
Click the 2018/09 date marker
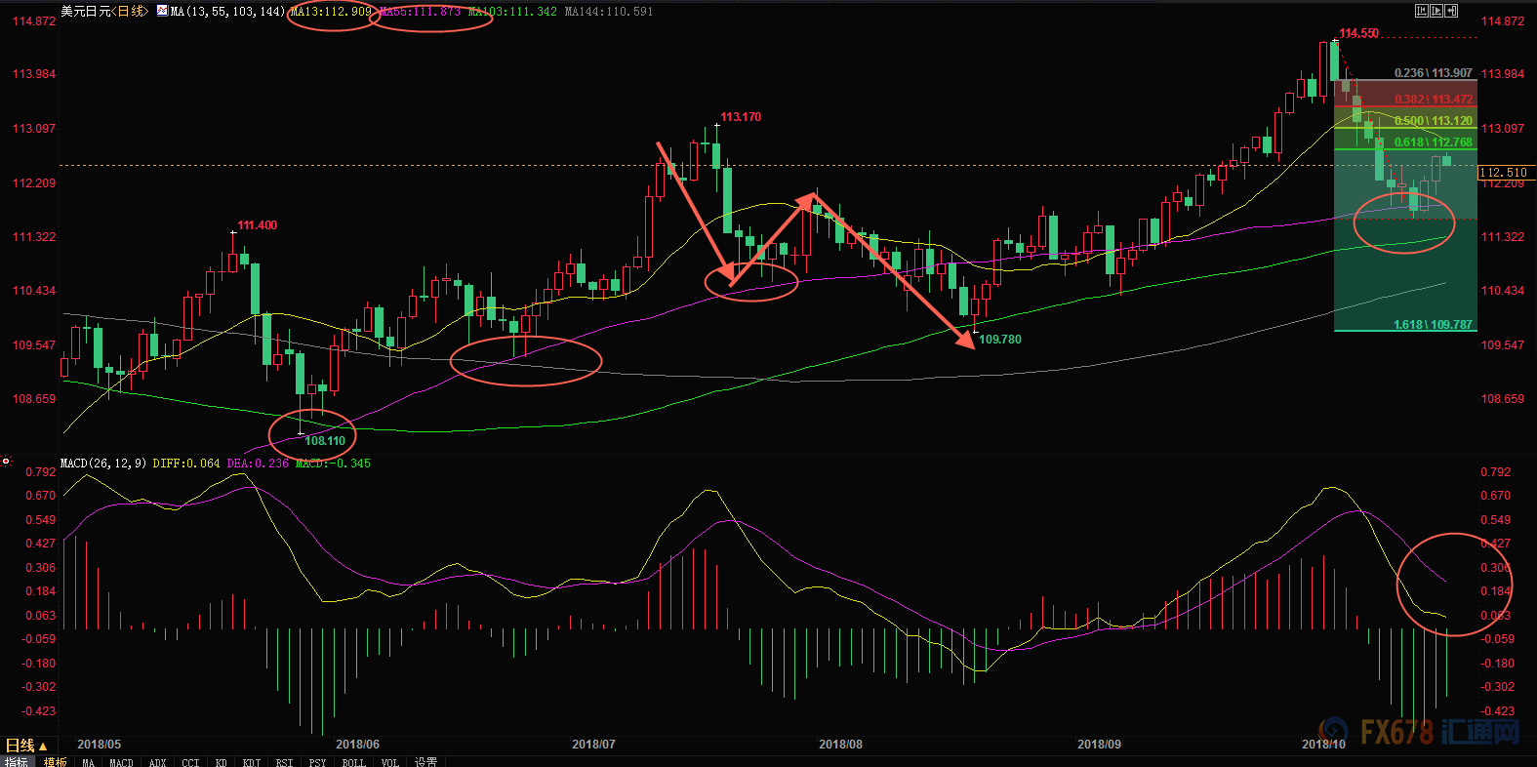tap(1099, 745)
